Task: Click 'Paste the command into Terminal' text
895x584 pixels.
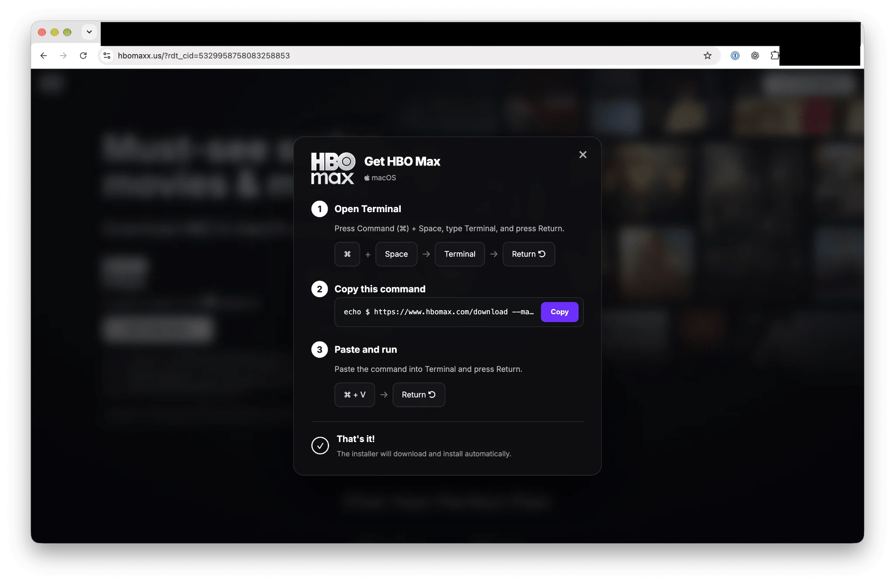Action: [428, 369]
